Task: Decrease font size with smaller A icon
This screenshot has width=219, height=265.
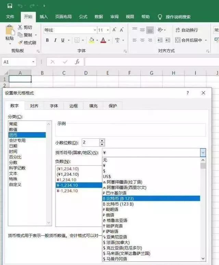Action: (x=121, y=30)
